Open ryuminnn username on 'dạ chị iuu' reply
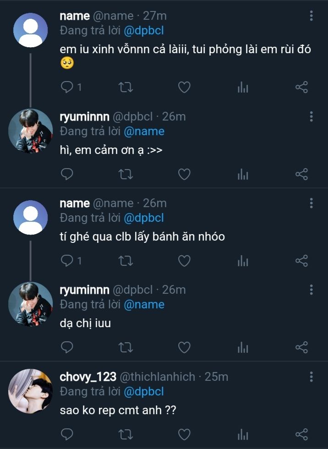 84,290
